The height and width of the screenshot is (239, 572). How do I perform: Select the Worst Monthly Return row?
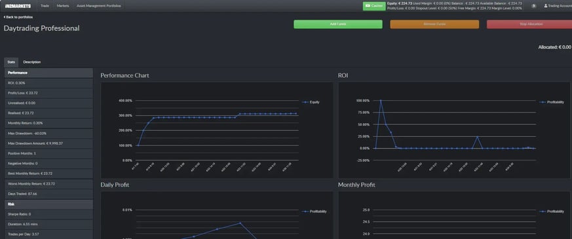pos(48,183)
